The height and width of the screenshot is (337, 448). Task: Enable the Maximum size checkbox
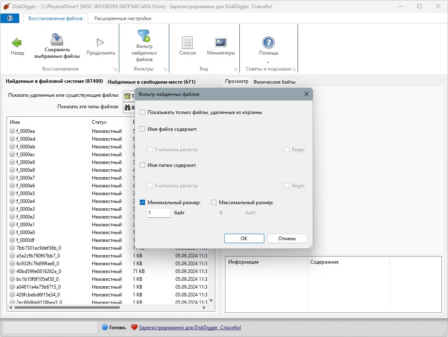click(214, 203)
